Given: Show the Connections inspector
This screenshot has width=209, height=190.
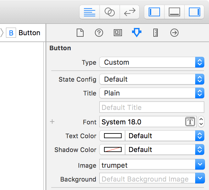Looking at the screenshot, I should click(x=174, y=33).
